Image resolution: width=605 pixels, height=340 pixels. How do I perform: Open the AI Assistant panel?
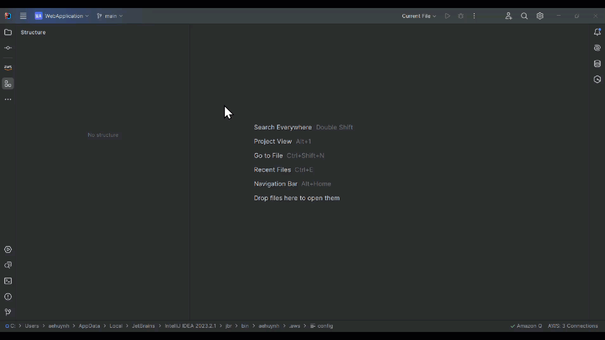click(597, 47)
